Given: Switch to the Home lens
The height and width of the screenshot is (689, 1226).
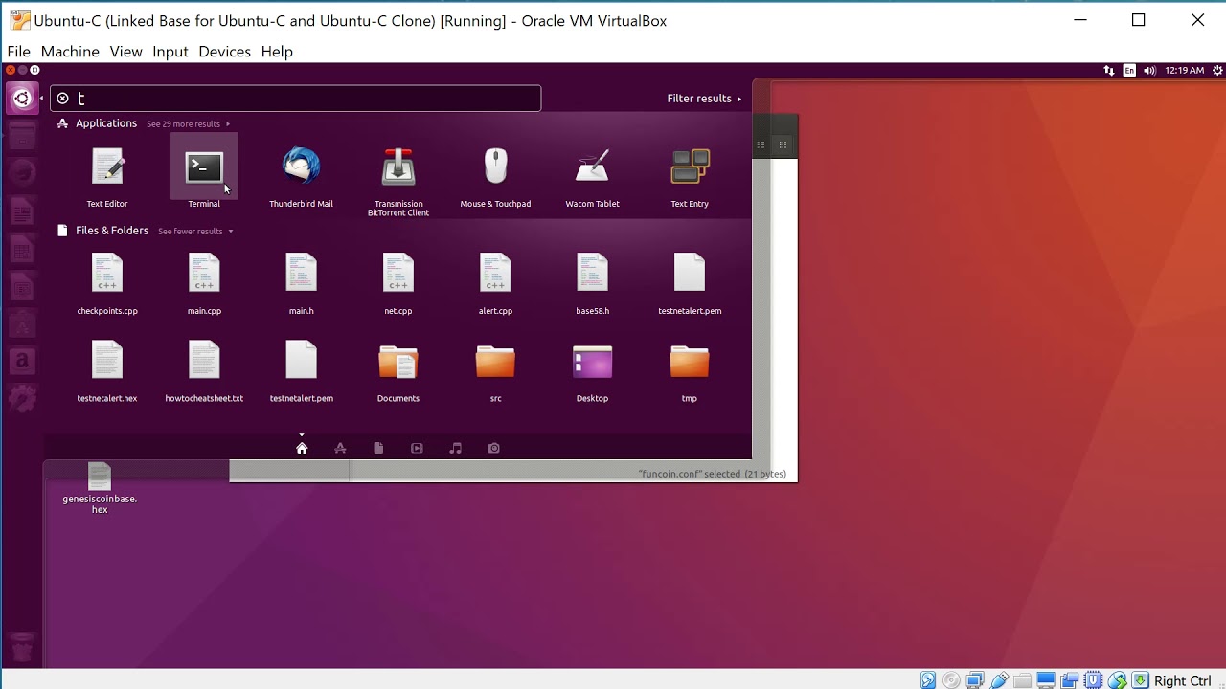Looking at the screenshot, I should [302, 448].
